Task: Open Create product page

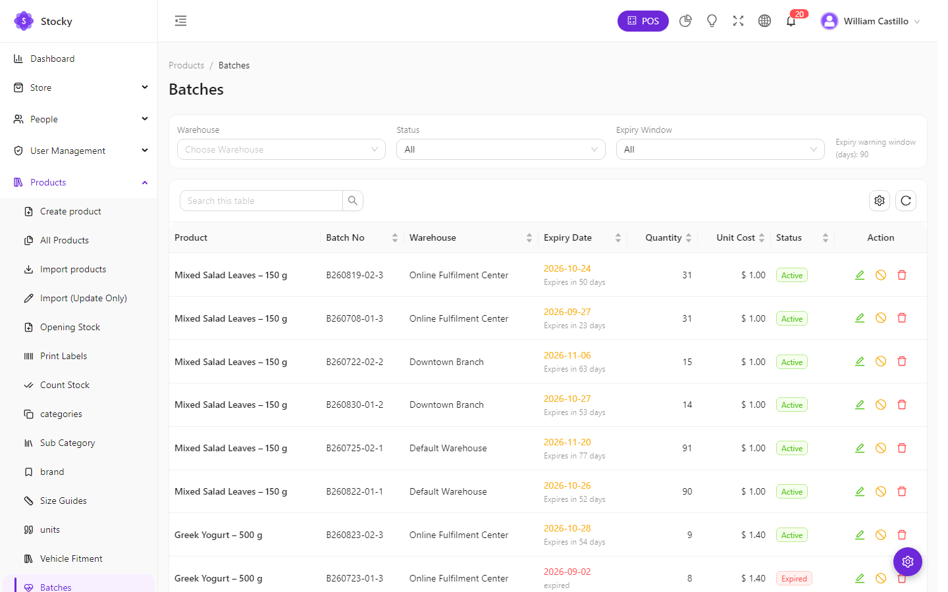Action: (x=70, y=211)
